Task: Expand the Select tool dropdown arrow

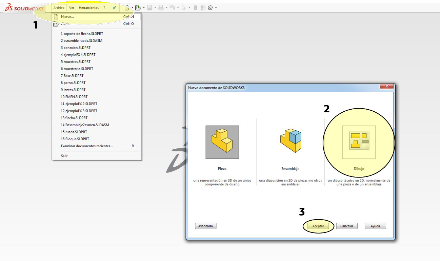Action: [x=189, y=7]
